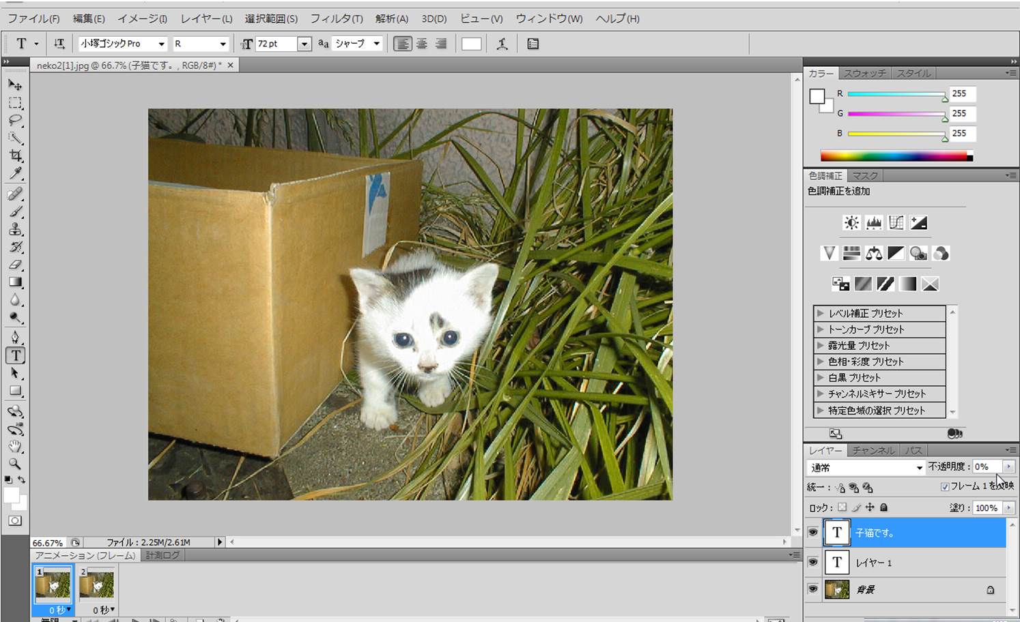Click the Create Warped Text icon
This screenshot has width=1020, height=622.
[502, 44]
